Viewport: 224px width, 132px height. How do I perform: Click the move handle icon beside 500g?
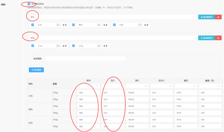point(106,46)
